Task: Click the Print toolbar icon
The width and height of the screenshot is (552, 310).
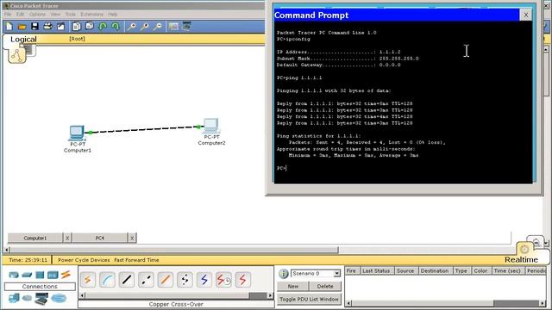Action: pyautogui.click(x=47, y=27)
